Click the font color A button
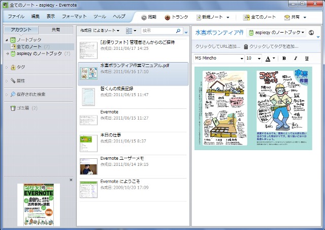This screenshot has width=325, height=230. [268, 59]
